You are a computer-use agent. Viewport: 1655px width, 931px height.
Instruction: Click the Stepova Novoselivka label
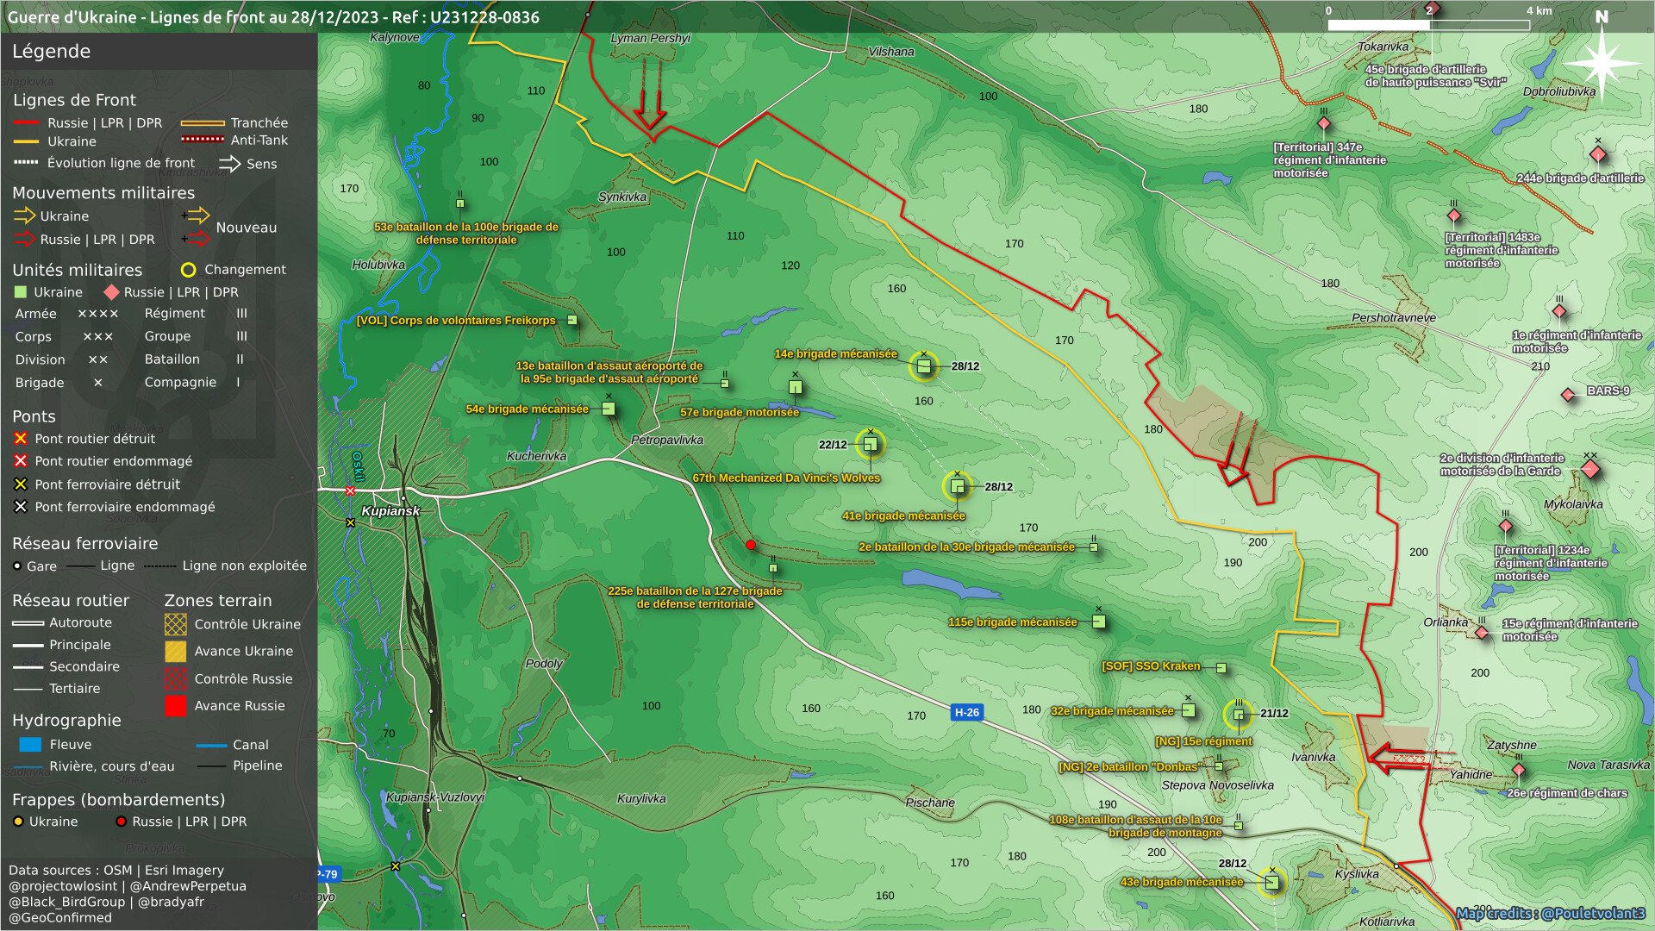coord(1217,785)
